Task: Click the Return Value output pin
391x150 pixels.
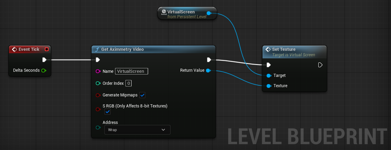Action: coord(208,70)
